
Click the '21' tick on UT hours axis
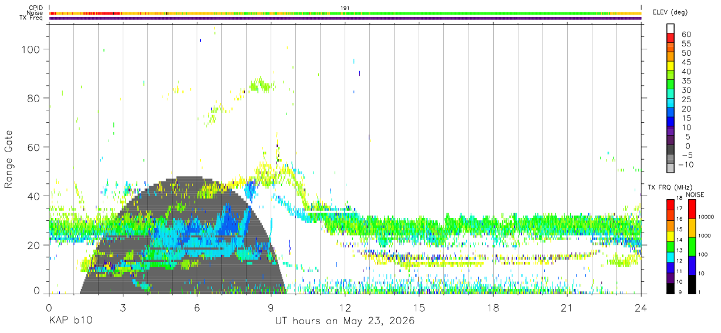[x=567, y=307]
